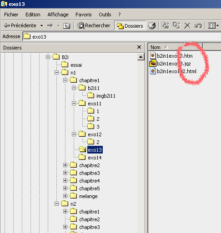The width and height of the screenshot is (221, 233).
Task: Click the folder tree scrollbar up arrow
Action: [141, 57]
